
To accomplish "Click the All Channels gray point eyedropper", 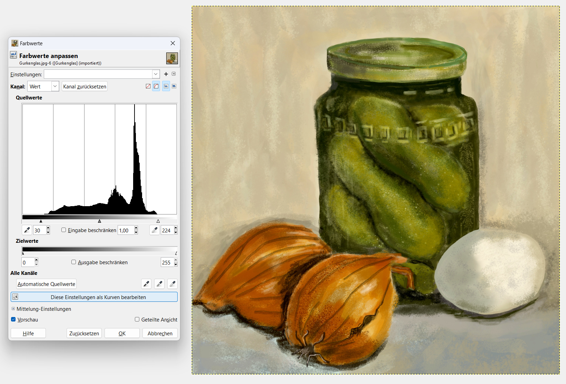I will (159, 284).
